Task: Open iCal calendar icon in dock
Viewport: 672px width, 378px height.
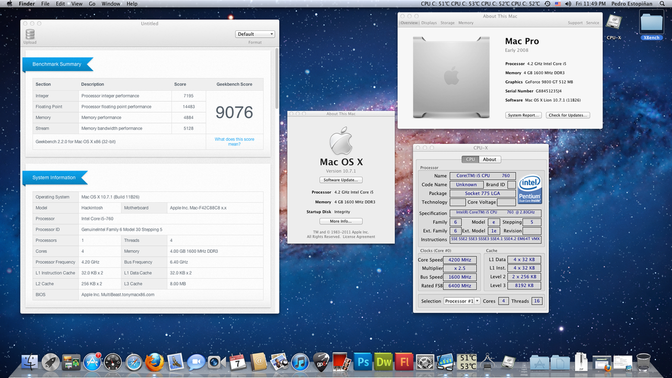Action: click(237, 362)
